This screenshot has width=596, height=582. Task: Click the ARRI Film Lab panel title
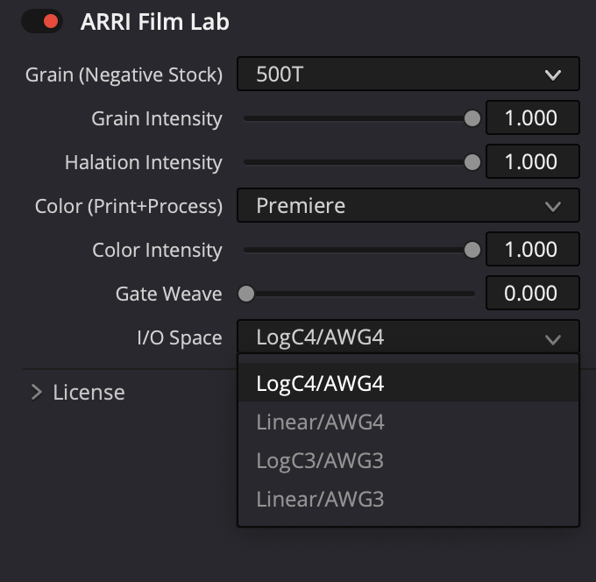click(154, 22)
